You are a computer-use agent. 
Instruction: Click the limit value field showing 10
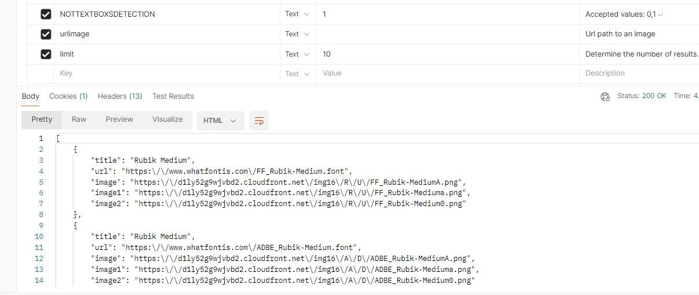(x=448, y=54)
